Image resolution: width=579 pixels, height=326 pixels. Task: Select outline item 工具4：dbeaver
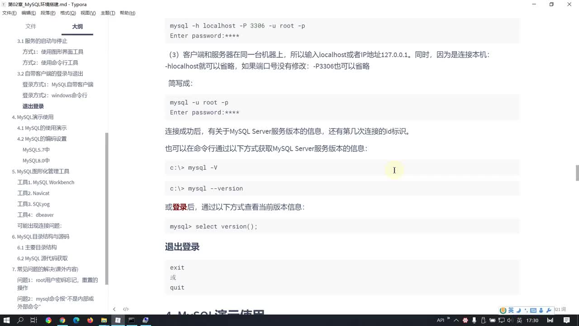pos(35,215)
